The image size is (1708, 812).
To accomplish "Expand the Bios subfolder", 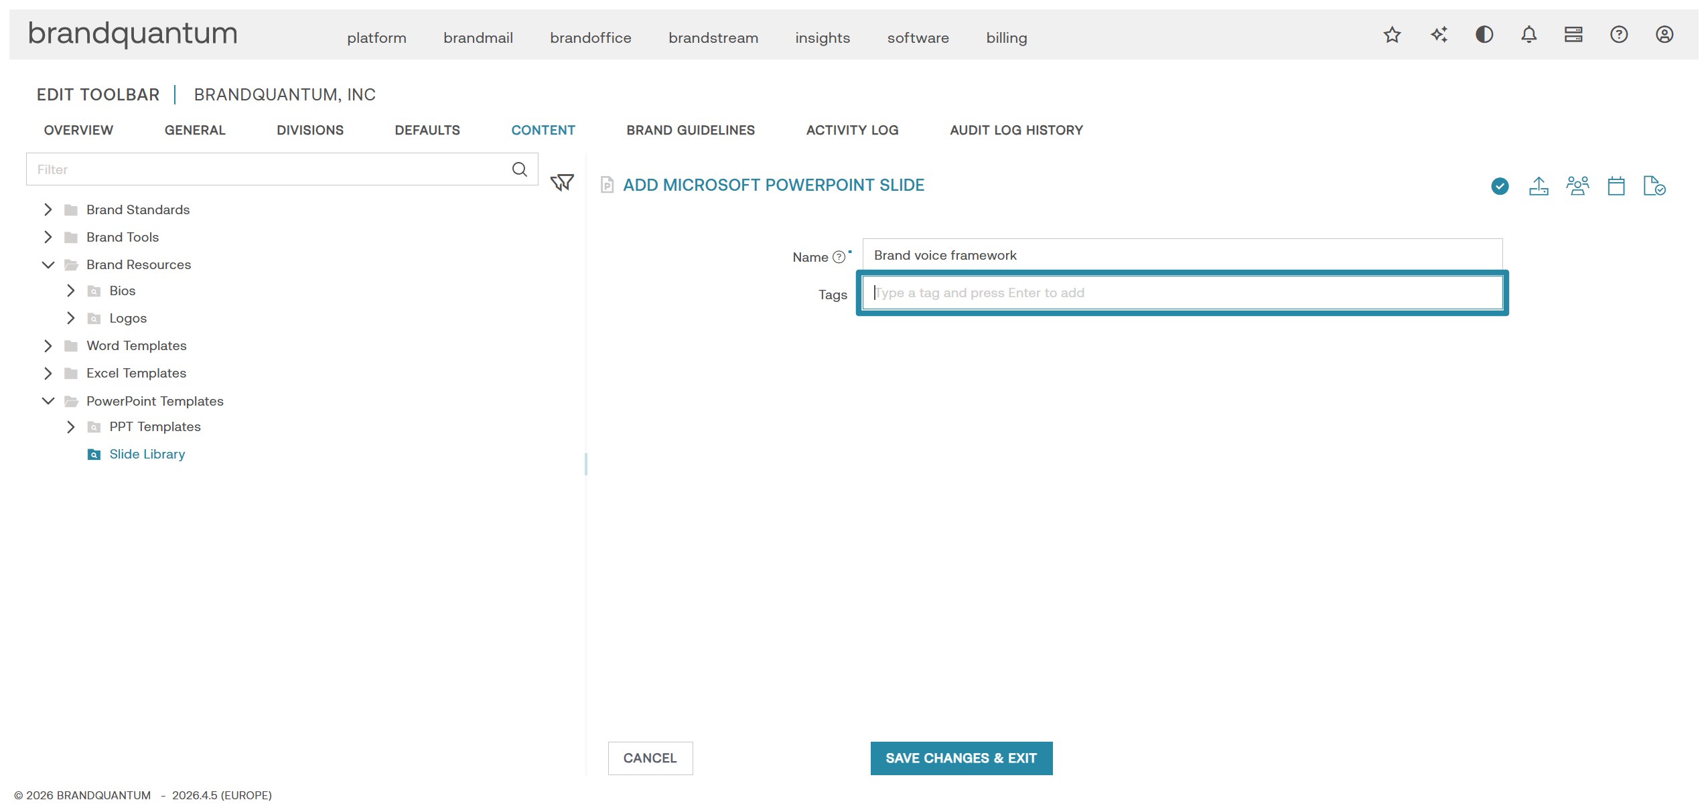I will coord(71,291).
